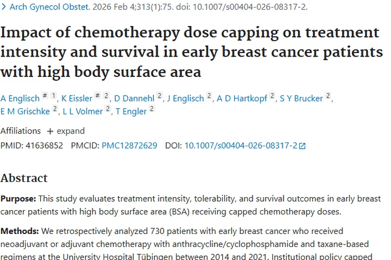The height and width of the screenshot is (260, 391).
Task: Click the external link icon beside DOI
Action: [302, 146]
